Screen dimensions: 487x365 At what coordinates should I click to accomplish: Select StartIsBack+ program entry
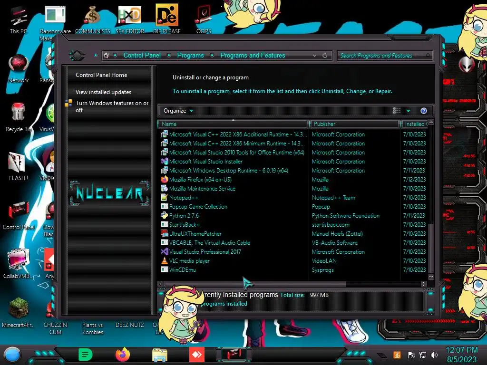click(x=180, y=224)
